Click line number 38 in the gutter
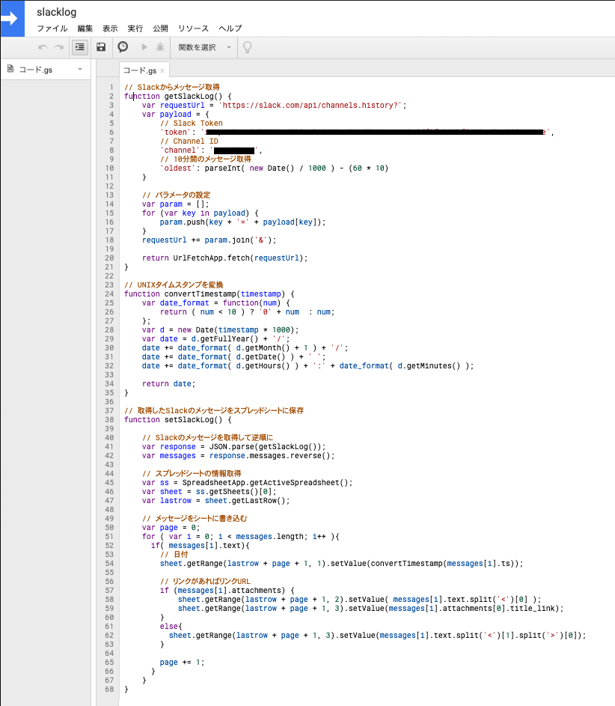Image resolution: width=615 pixels, height=706 pixels. [109, 420]
